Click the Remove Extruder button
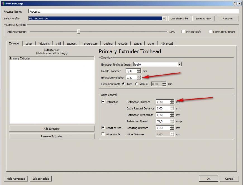 coord(52,136)
